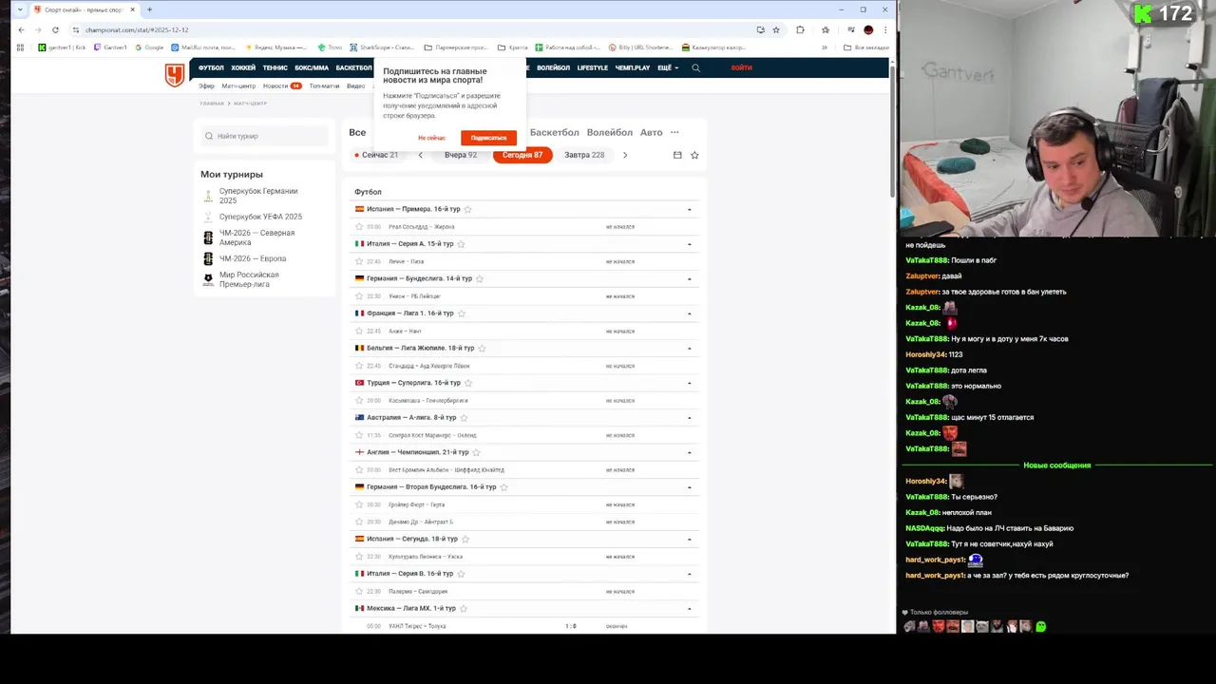Open the Новости link in the subnavigation
Viewport: 1216px width, 684px height.
point(275,85)
